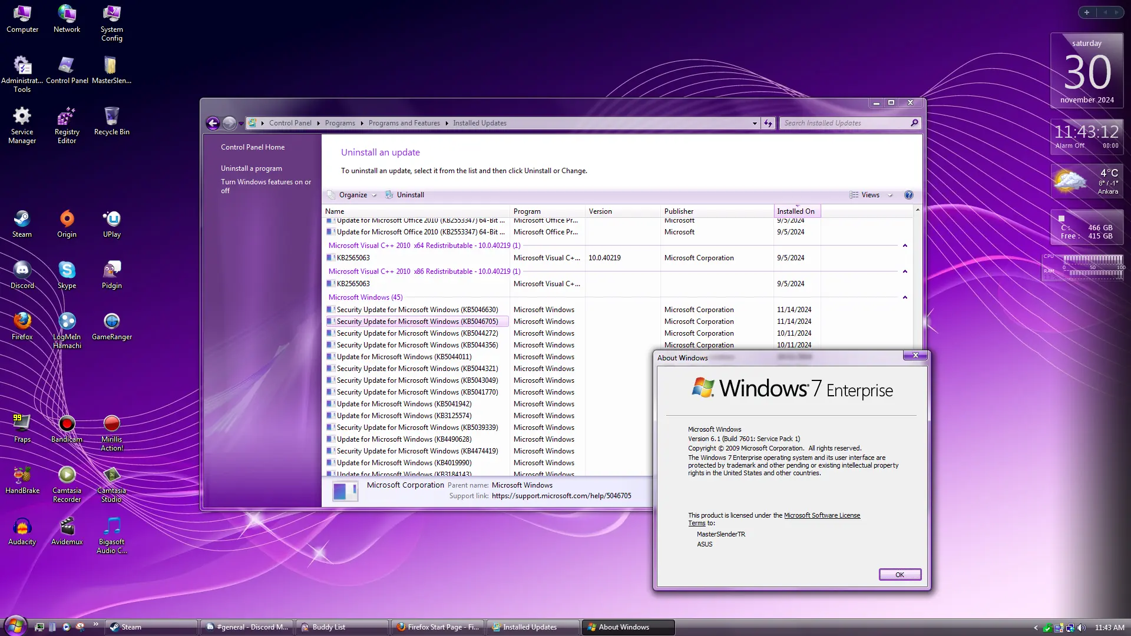
Task: Open the Uninstall a program link
Action: click(x=252, y=168)
